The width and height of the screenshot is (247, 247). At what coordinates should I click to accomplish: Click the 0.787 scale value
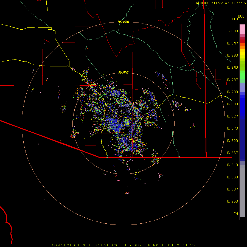coord(232,80)
